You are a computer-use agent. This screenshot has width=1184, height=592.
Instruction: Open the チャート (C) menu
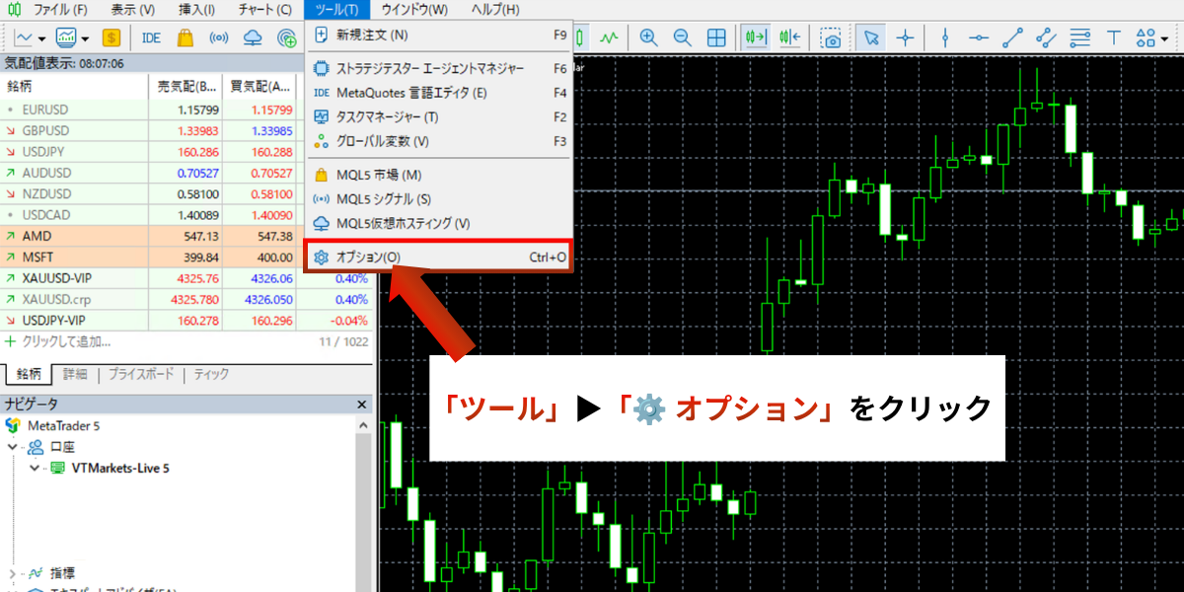pyautogui.click(x=265, y=10)
